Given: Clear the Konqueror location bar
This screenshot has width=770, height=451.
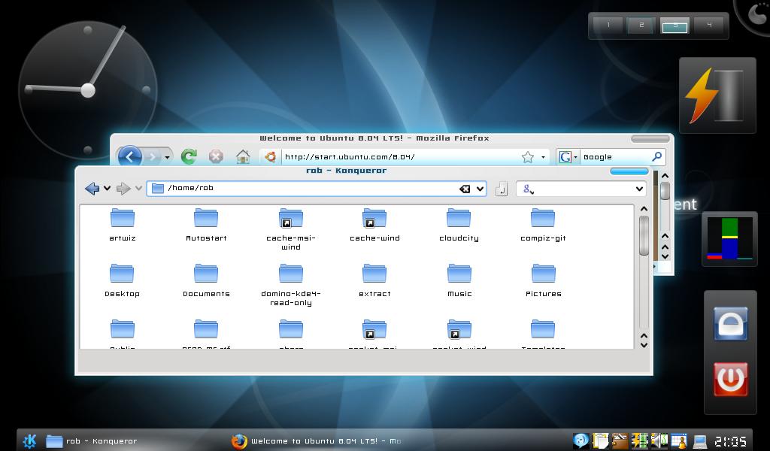Looking at the screenshot, I should 465,189.
